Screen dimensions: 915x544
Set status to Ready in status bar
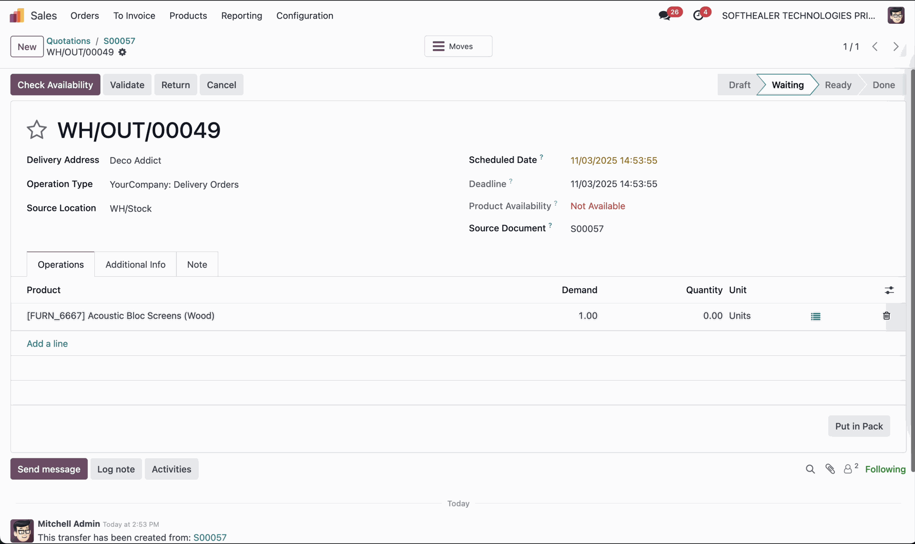point(838,85)
